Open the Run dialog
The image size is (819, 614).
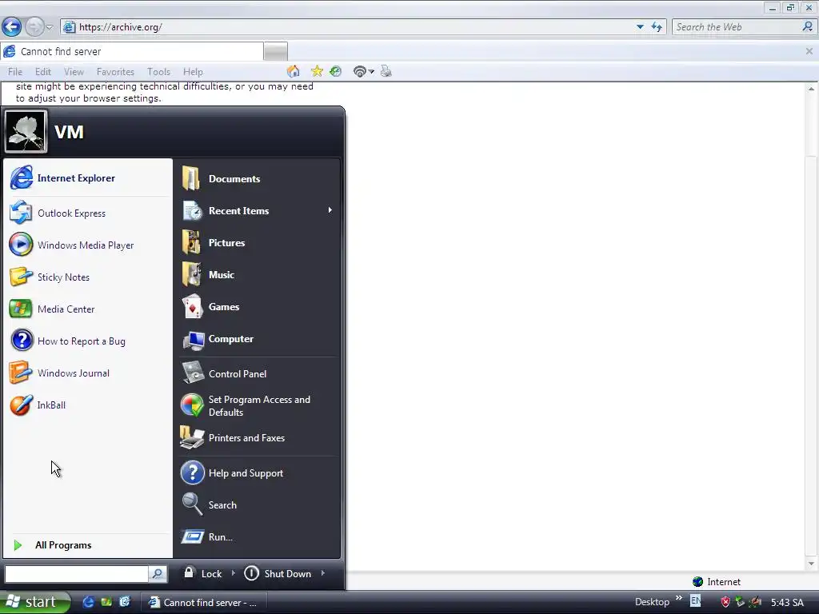(x=258, y=536)
